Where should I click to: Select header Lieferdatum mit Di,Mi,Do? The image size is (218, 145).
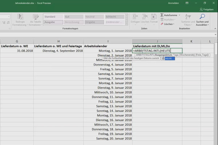(157, 46)
